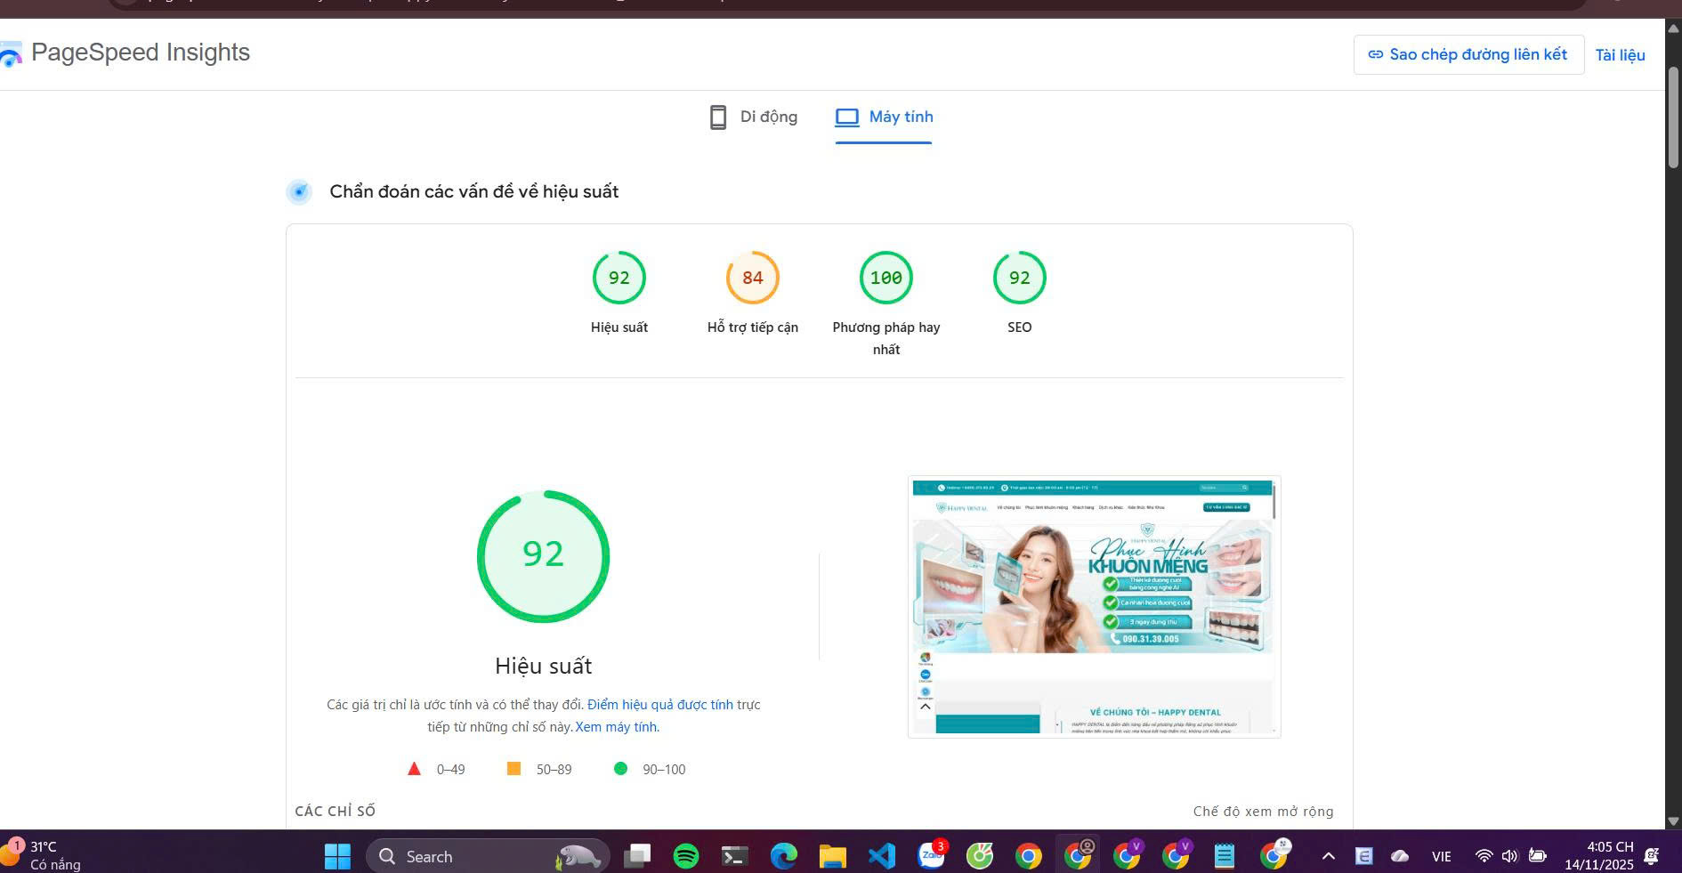Open Spotify from the taskbar
The height and width of the screenshot is (873, 1682).
686,856
